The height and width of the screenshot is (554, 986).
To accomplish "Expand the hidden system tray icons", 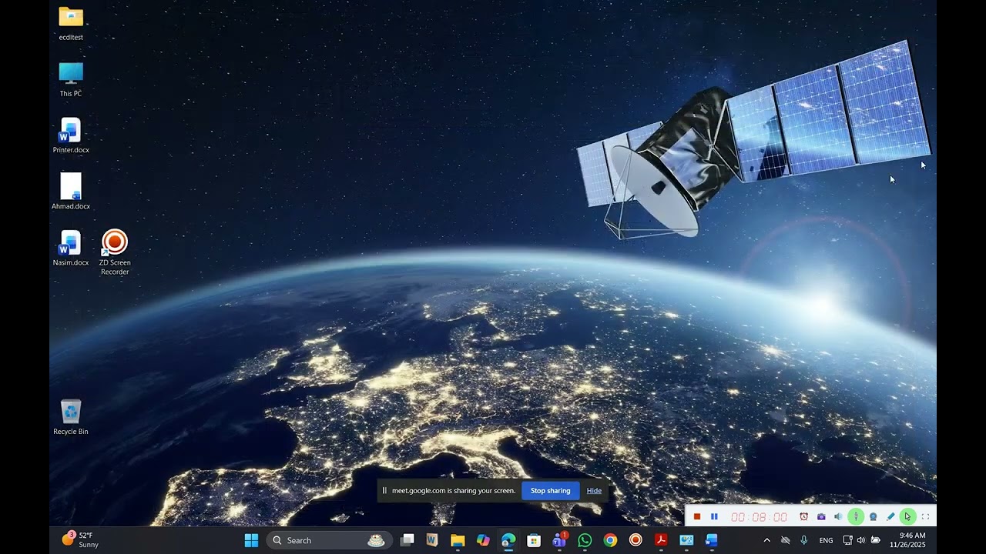I will 766,540.
